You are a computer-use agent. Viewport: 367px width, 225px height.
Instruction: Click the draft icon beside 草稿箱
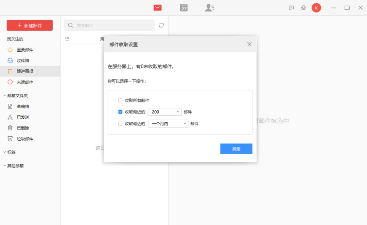10,106
